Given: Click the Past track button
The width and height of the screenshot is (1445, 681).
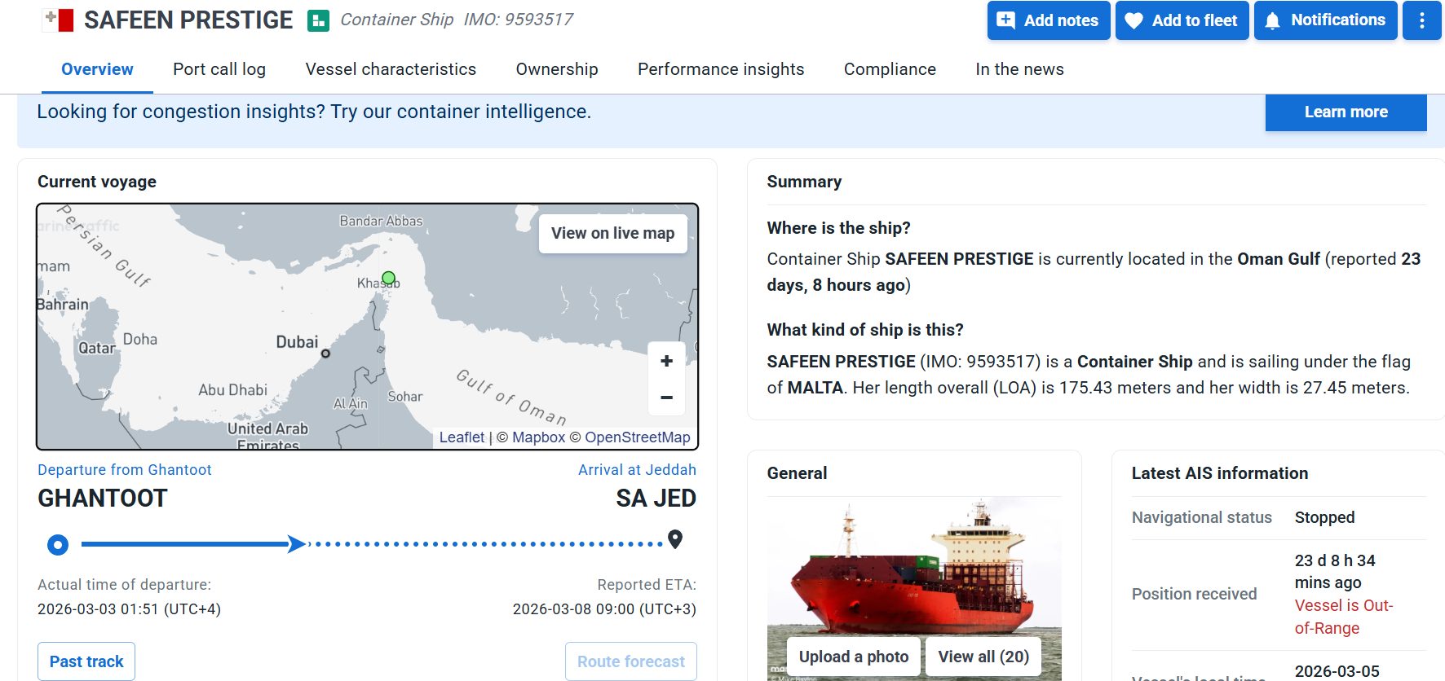Looking at the screenshot, I should click(x=86, y=661).
